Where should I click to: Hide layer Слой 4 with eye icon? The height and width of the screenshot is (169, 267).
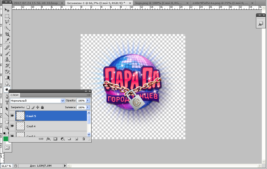[x=12, y=126]
